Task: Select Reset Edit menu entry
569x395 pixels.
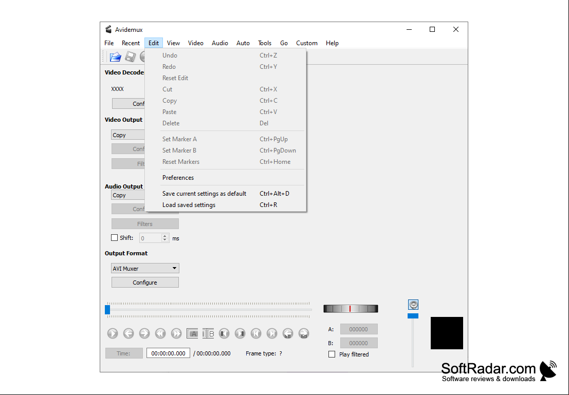Action: [226, 78]
